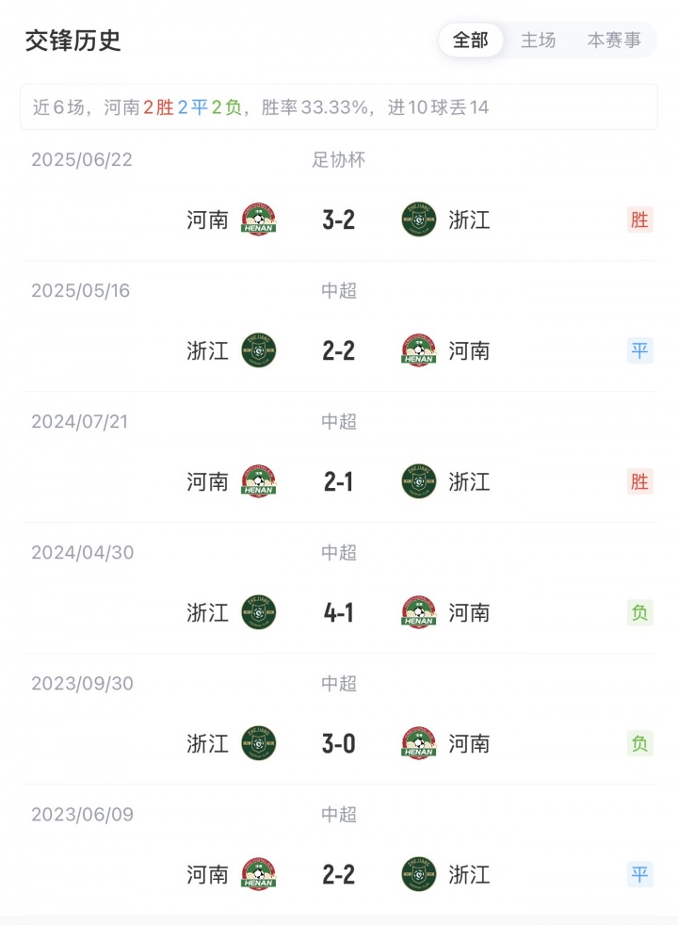Select the 全部 filter tab
Screen dimensions: 678x925
pos(471,41)
